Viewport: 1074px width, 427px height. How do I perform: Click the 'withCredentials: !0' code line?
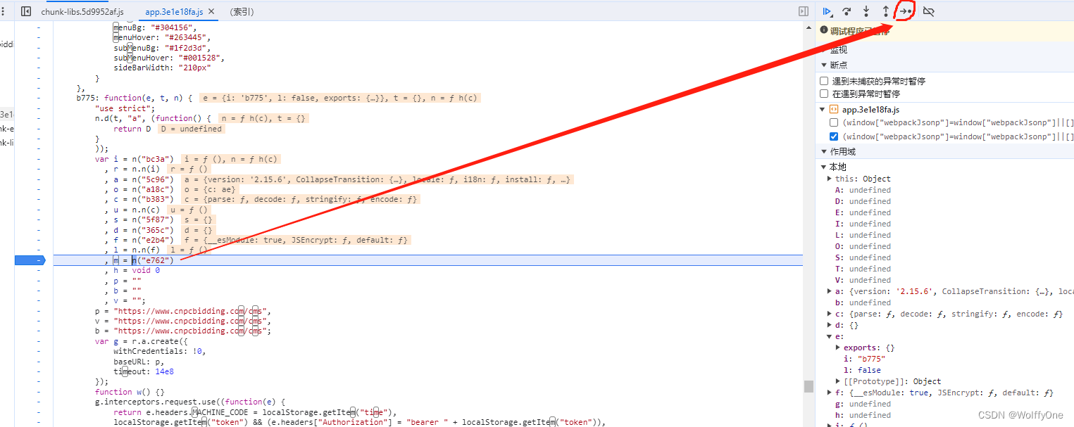[x=160, y=351]
